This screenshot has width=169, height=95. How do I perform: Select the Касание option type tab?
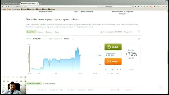tap(40, 32)
